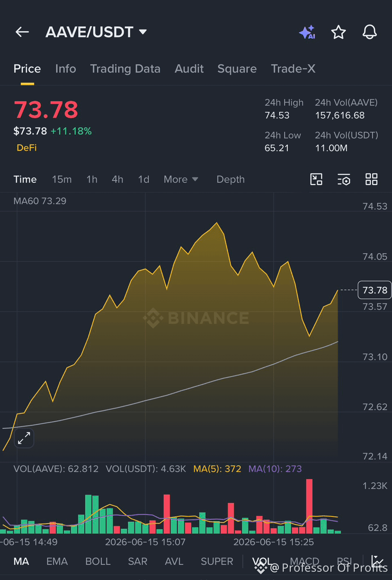Image resolution: width=392 pixels, height=580 pixels.
Task: Click the 1.23K volume axis label
Action: [x=375, y=486]
